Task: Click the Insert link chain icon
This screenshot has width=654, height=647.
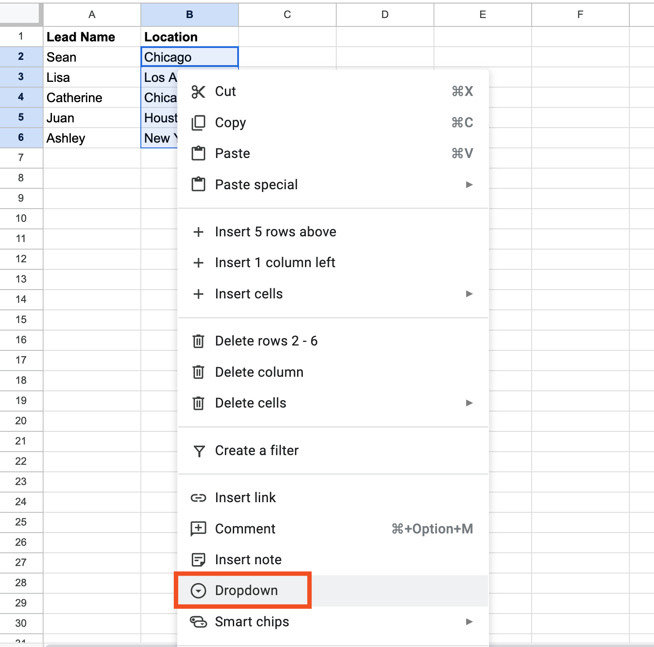Action: pyautogui.click(x=198, y=498)
